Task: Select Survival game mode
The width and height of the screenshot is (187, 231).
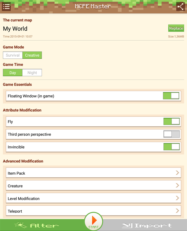Action: [x=13, y=55]
